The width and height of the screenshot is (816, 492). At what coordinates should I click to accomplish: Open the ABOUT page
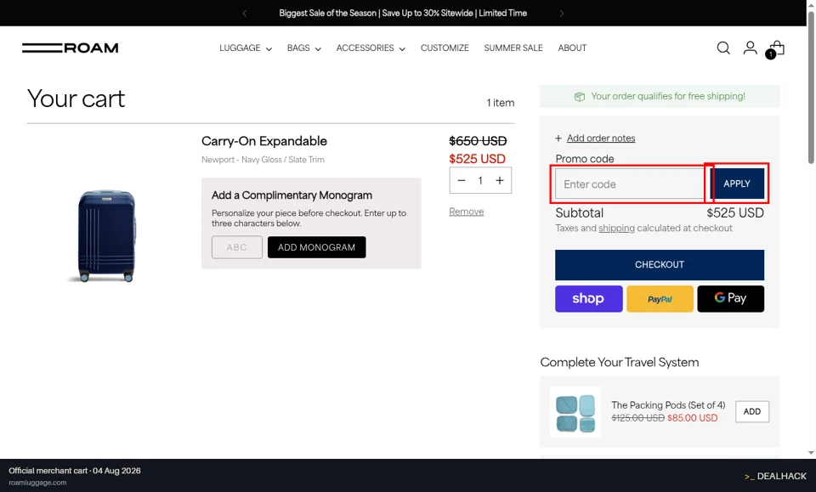[x=572, y=48]
